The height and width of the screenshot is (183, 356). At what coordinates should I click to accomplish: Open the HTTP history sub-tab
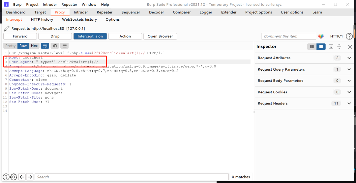click(42, 20)
